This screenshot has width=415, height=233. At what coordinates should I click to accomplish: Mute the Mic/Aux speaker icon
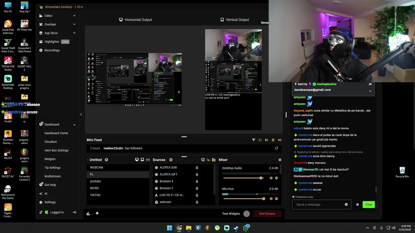click(271, 199)
